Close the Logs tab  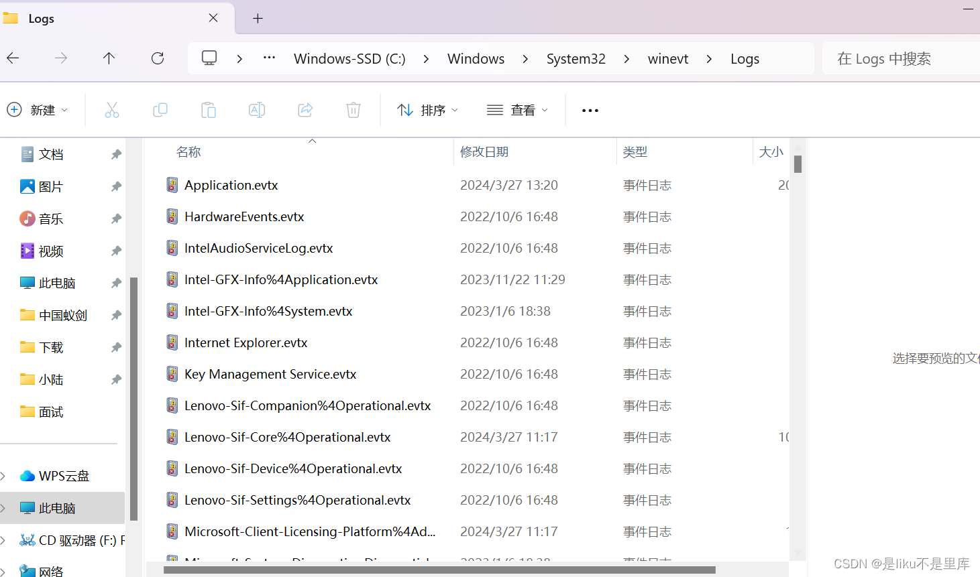click(213, 18)
